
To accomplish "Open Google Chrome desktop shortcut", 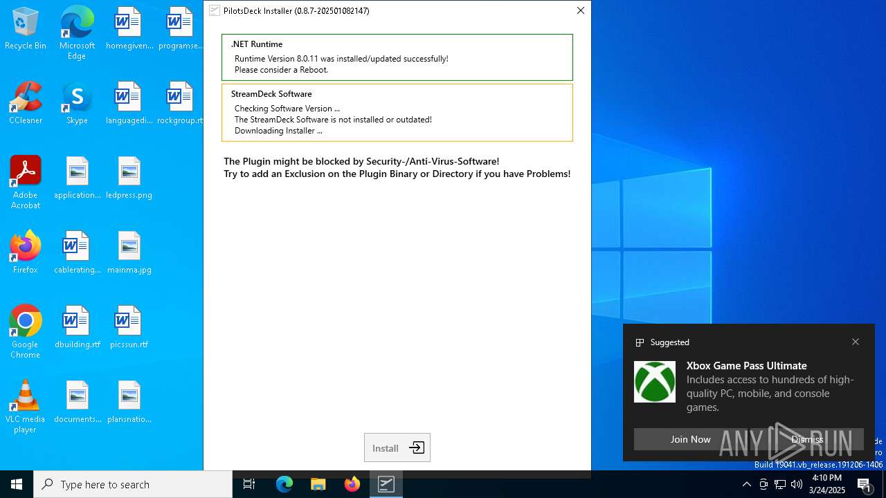I will click(x=26, y=332).
